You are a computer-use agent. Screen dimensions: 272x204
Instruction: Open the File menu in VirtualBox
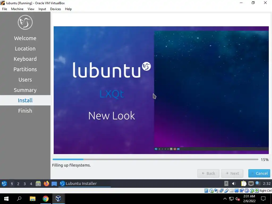pyautogui.click(x=5, y=9)
